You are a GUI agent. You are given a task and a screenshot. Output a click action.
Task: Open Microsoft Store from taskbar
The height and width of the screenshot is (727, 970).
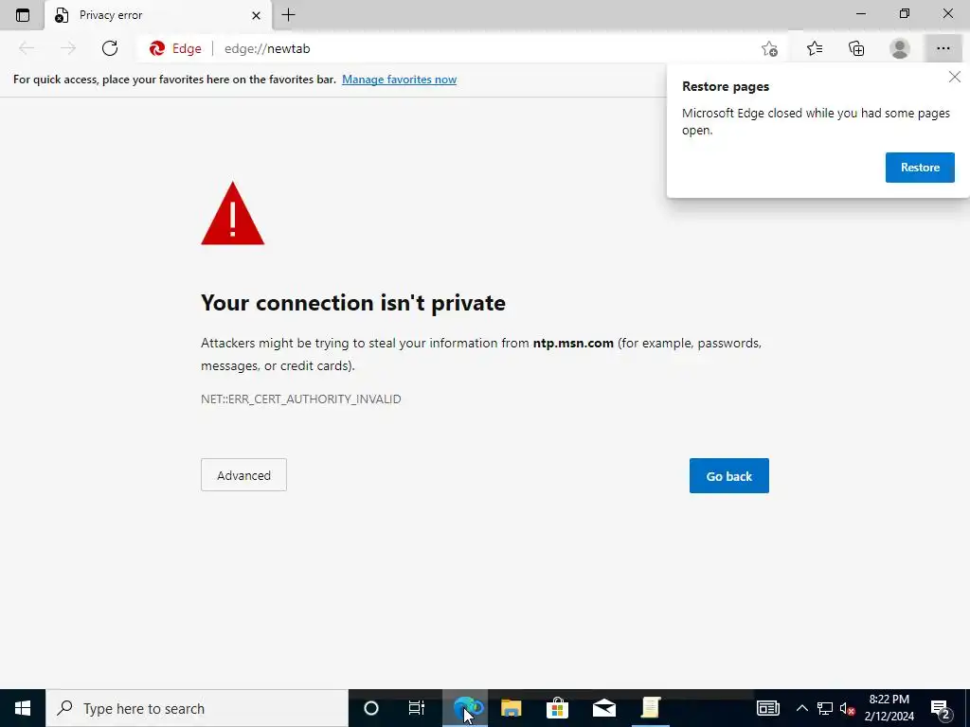557,708
